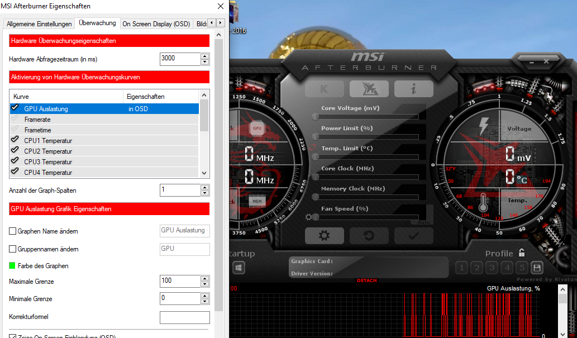Viewport: 577px width, 338px height.
Task: Toggle GPU Auslastung curve checkmark
Action: 15,107
